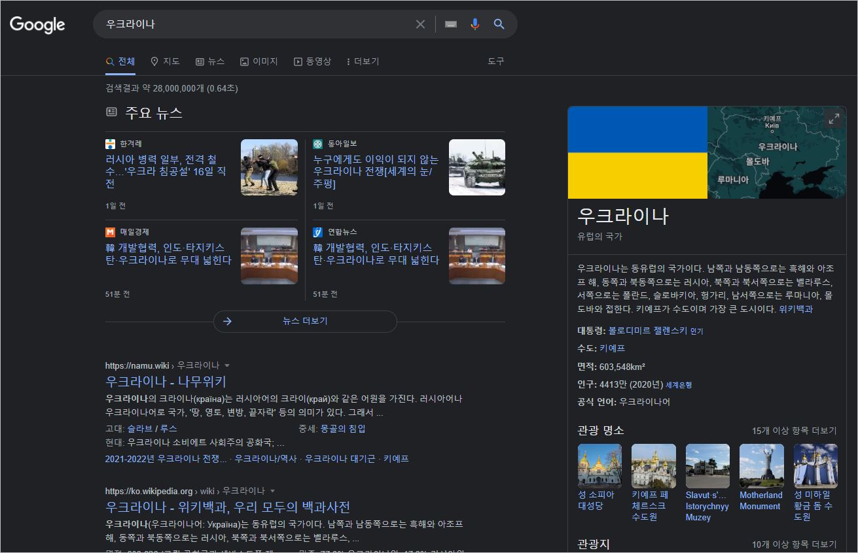
Task: Open the 우크라이나/역사 sitelink
Action: click(266, 459)
